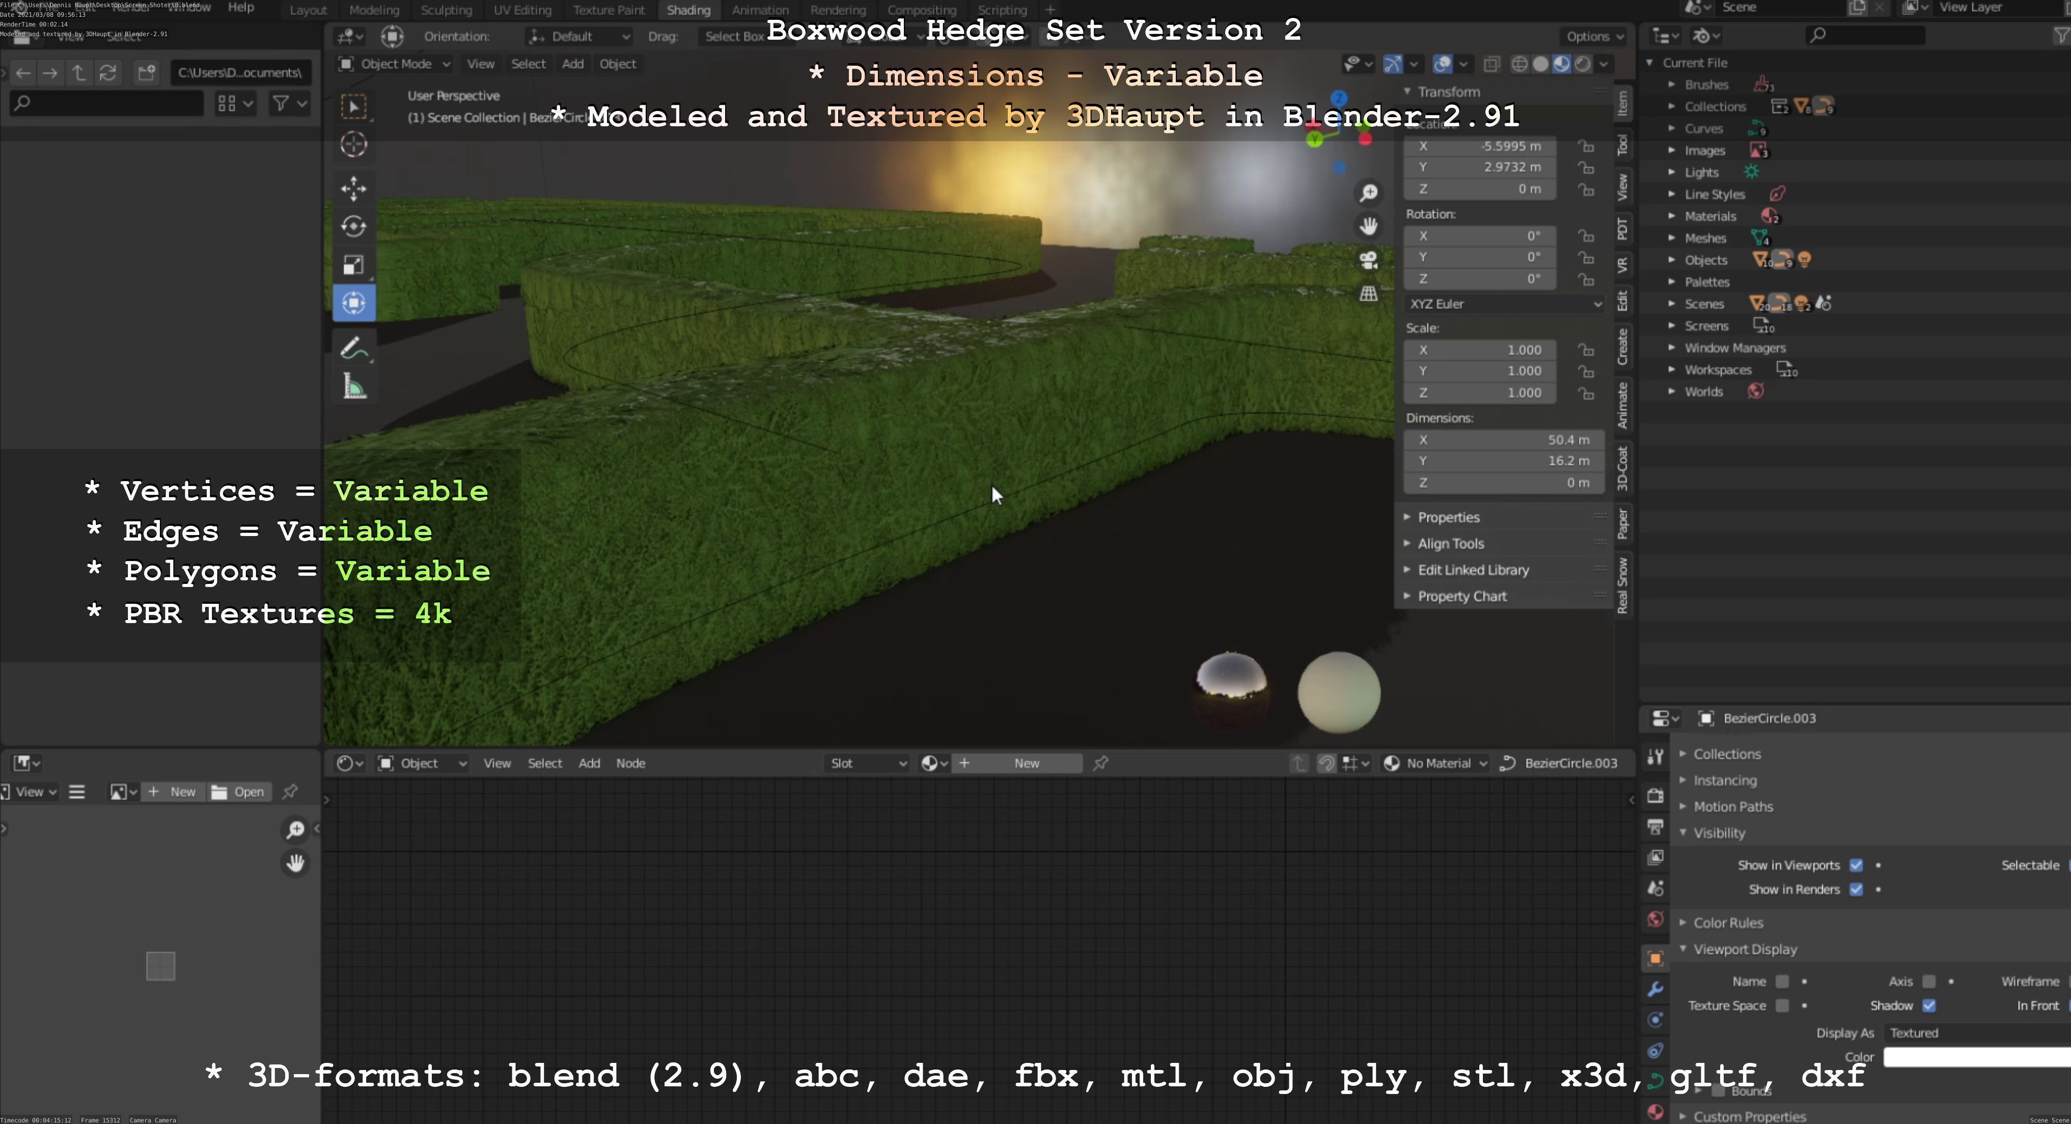Adjust the Location Y value field
This screenshot has width=2071, height=1124.
[1479, 167]
